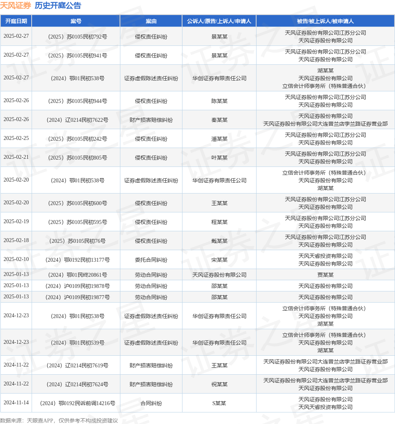Click the date 2025-02-19
395x424 pixels.
click(16, 222)
